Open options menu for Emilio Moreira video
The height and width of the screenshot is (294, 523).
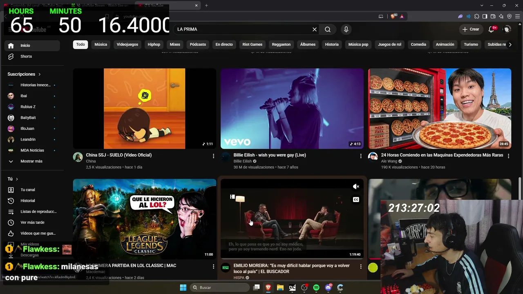361,267
